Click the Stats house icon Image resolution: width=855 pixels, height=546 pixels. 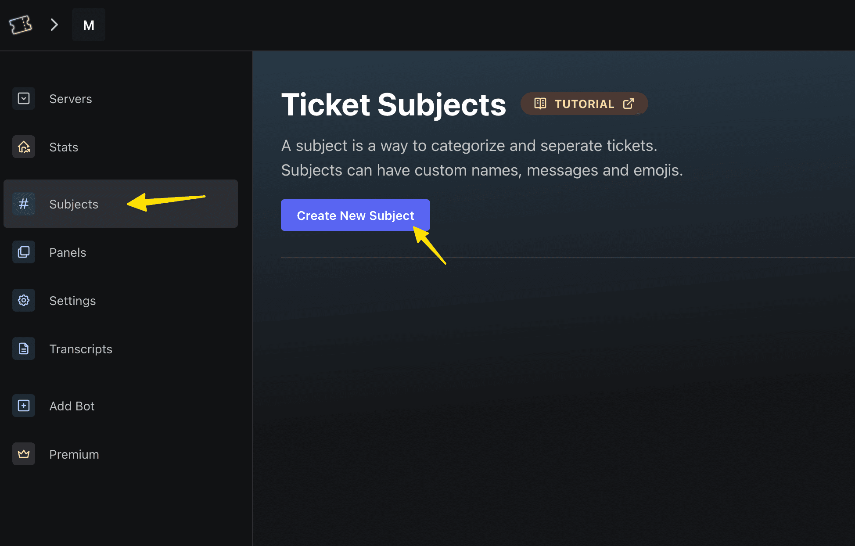pos(24,147)
